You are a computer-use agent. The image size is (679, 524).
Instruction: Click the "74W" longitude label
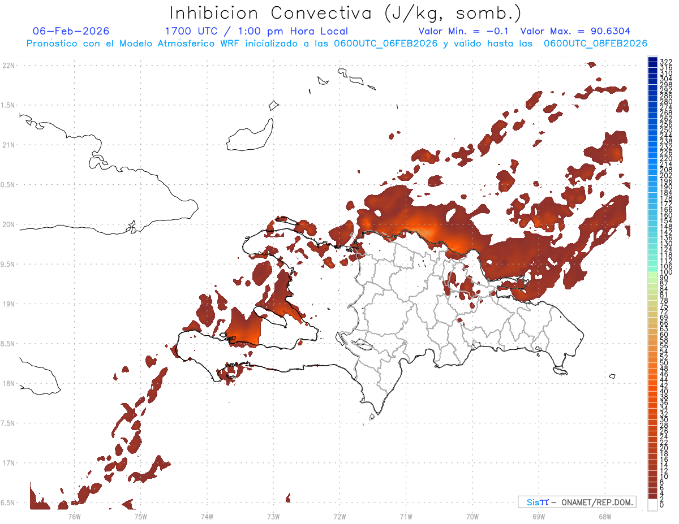point(207,516)
